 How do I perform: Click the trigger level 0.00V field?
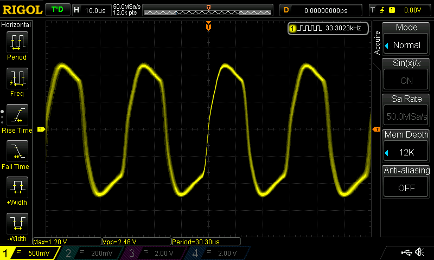point(412,10)
